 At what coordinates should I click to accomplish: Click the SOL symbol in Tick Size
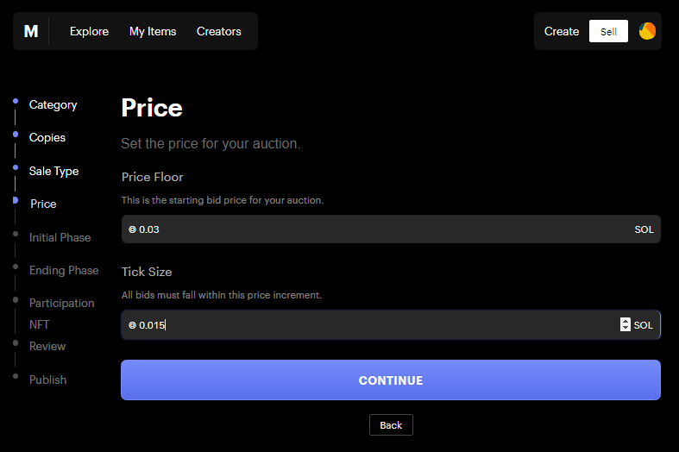133,325
